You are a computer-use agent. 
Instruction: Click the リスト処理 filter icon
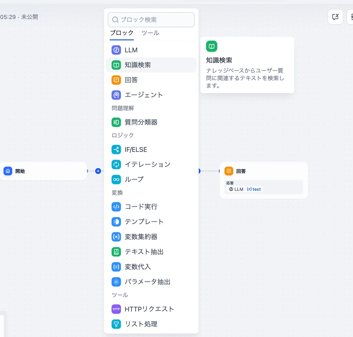click(116, 324)
